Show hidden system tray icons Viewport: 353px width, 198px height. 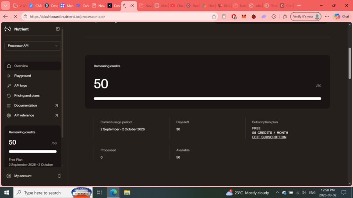(x=277, y=193)
